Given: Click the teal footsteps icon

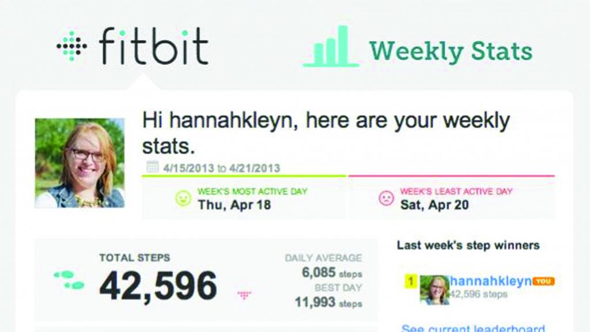Looking at the screenshot, I should [69, 280].
